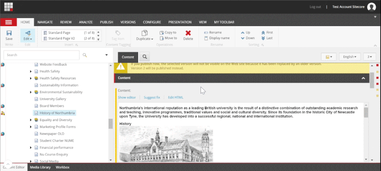The height and width of the screenshot is (171, 381).
Task: Collapse the Content section header
Action: click(363, 78)
